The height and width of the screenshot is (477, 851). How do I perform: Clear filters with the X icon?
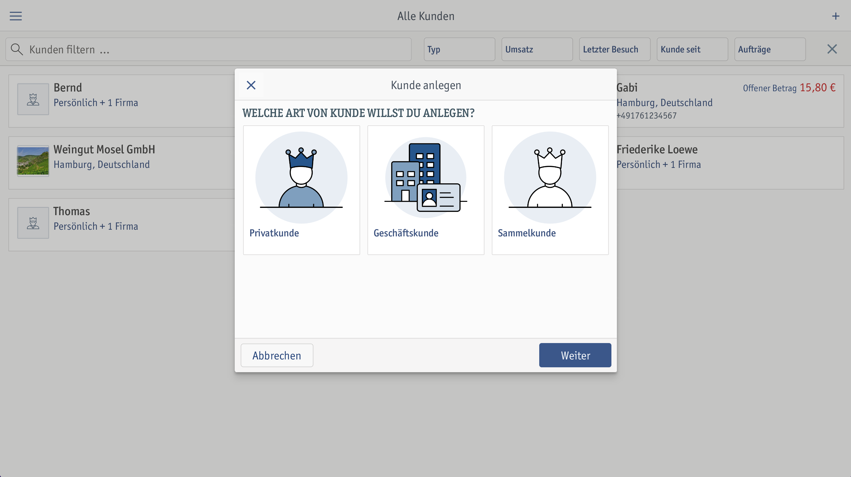pos(832,49)
